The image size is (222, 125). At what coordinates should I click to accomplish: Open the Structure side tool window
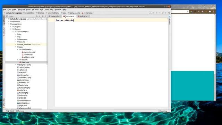pyautogui.click(x=4, y=32)
